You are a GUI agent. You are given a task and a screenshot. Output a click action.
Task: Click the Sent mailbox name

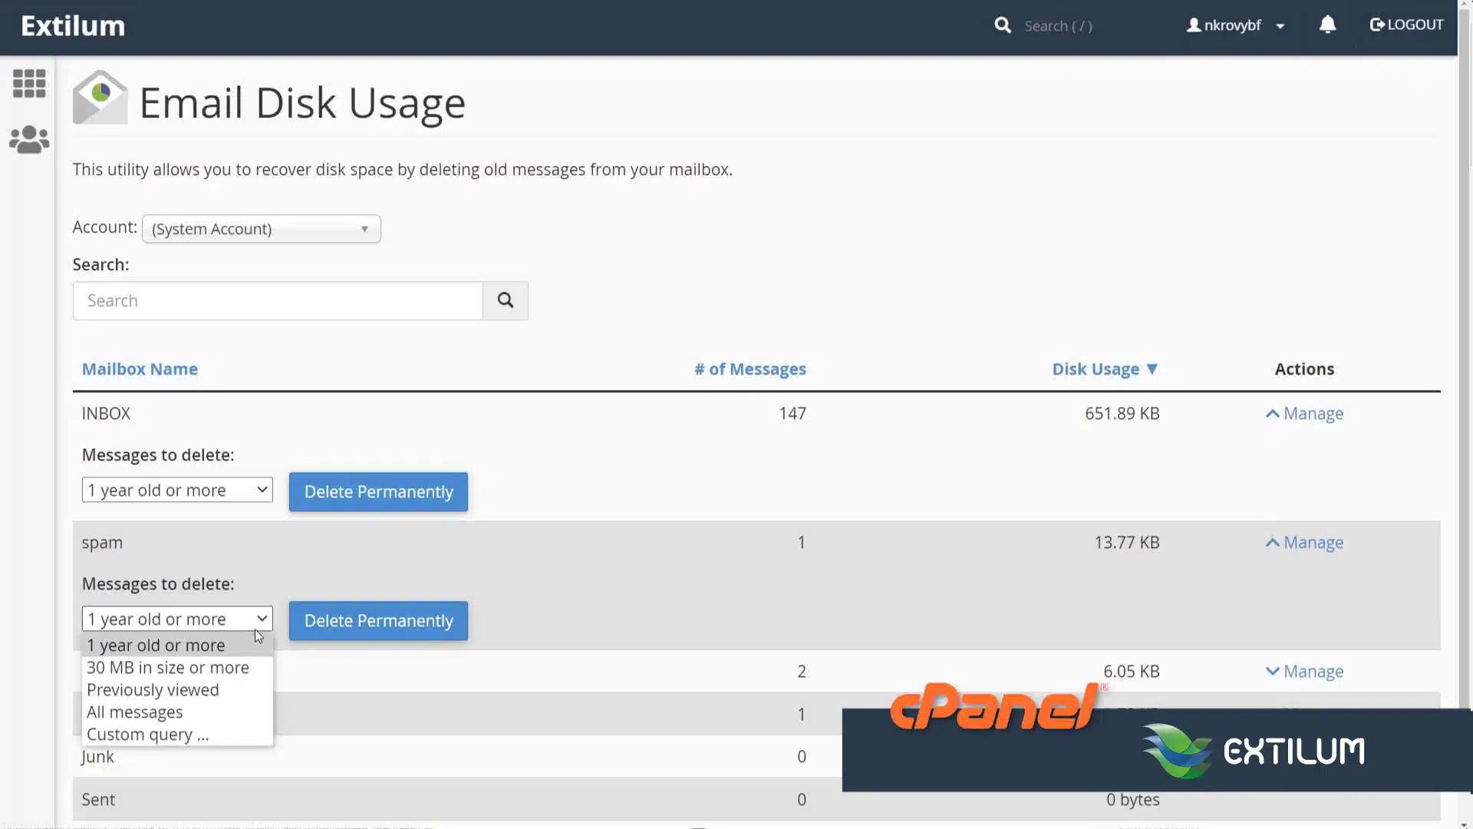(x=98, y=800)
